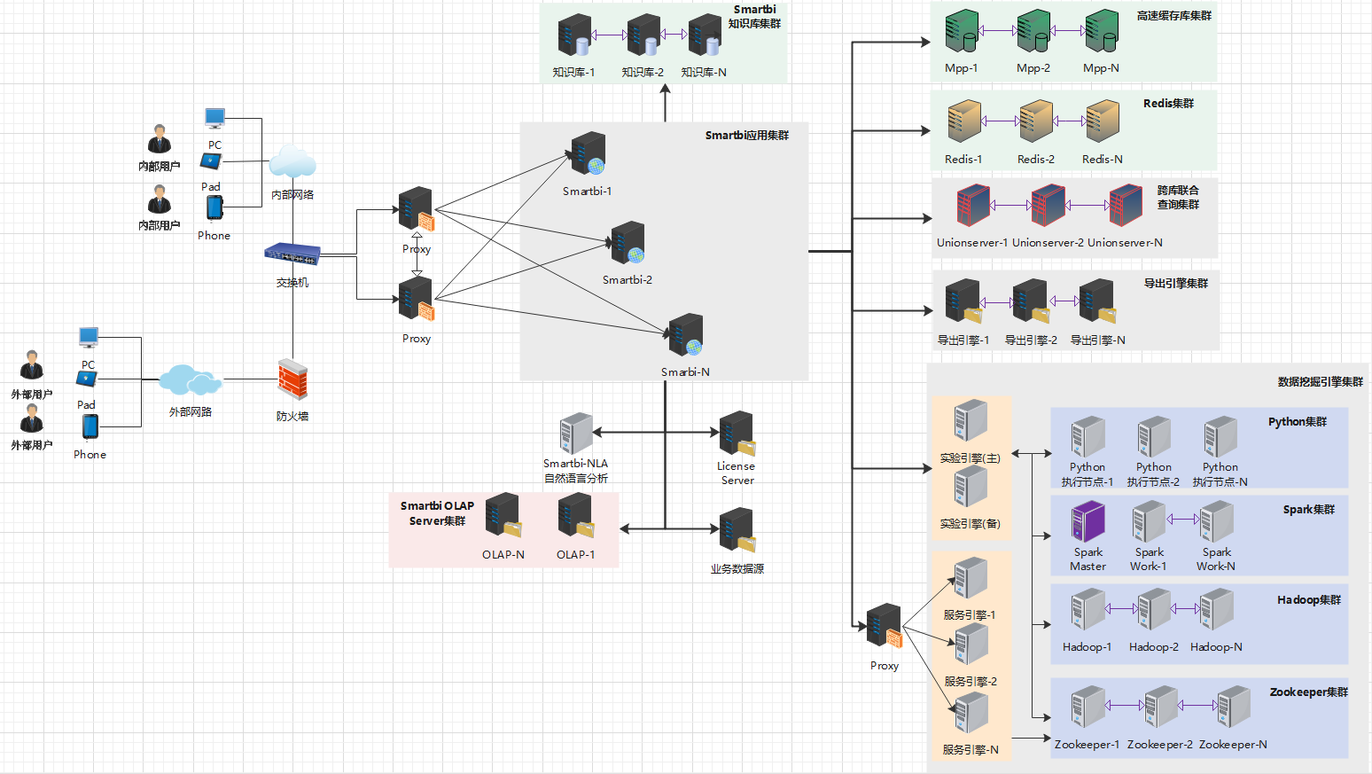Click the Mpp-1 cache server icon

pos(962,31)
